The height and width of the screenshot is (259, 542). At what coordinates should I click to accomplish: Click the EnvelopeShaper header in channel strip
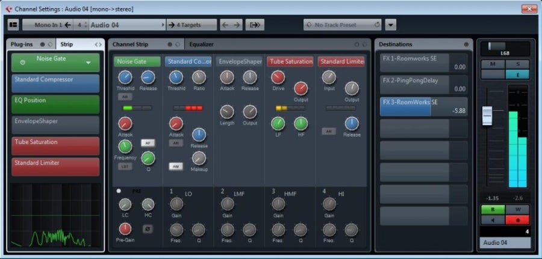(x=239, y=62)
